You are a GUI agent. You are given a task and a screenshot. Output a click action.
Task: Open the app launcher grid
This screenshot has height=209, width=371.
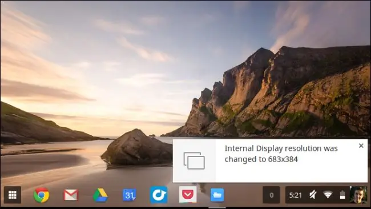point(13,195)
